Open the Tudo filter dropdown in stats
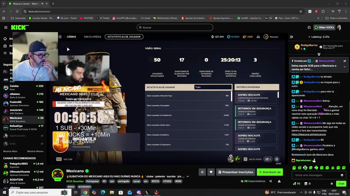Viewport: 350px width, 196px height. [213, 87]
